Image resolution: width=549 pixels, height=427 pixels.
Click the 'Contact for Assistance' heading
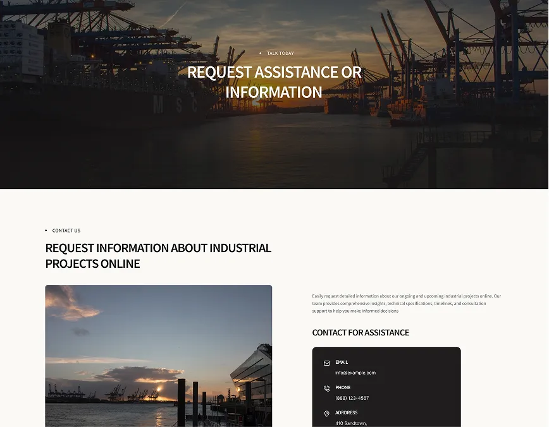(361, 333)
